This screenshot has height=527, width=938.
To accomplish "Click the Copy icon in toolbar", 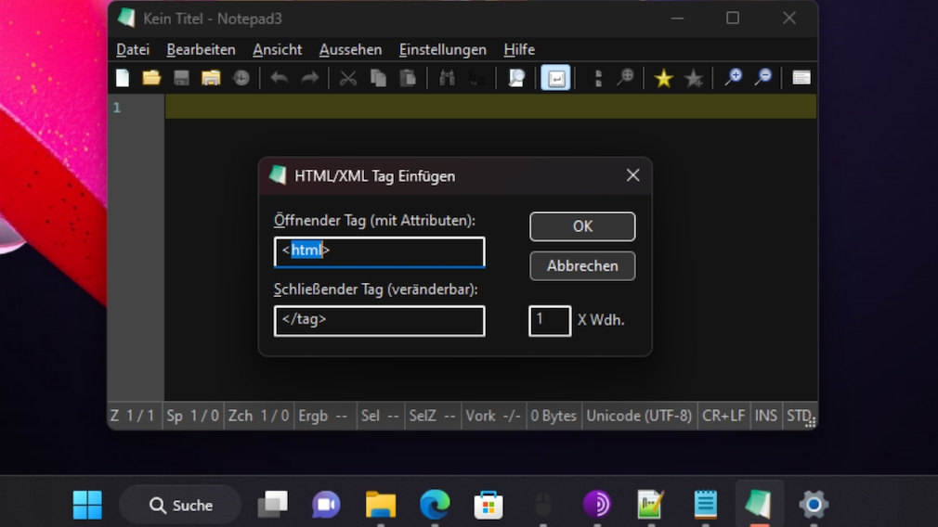I will pyautogui.click(x=378, y=78).
